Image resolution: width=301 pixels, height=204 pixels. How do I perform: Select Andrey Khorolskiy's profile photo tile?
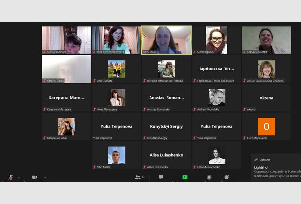point(217,98)
